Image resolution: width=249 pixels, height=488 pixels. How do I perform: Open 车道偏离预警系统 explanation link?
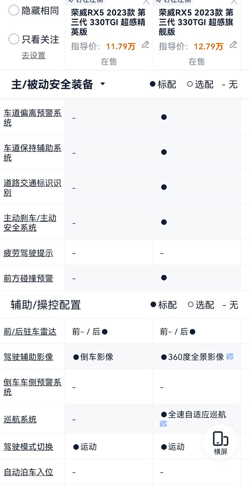click(x=32, y=118)
